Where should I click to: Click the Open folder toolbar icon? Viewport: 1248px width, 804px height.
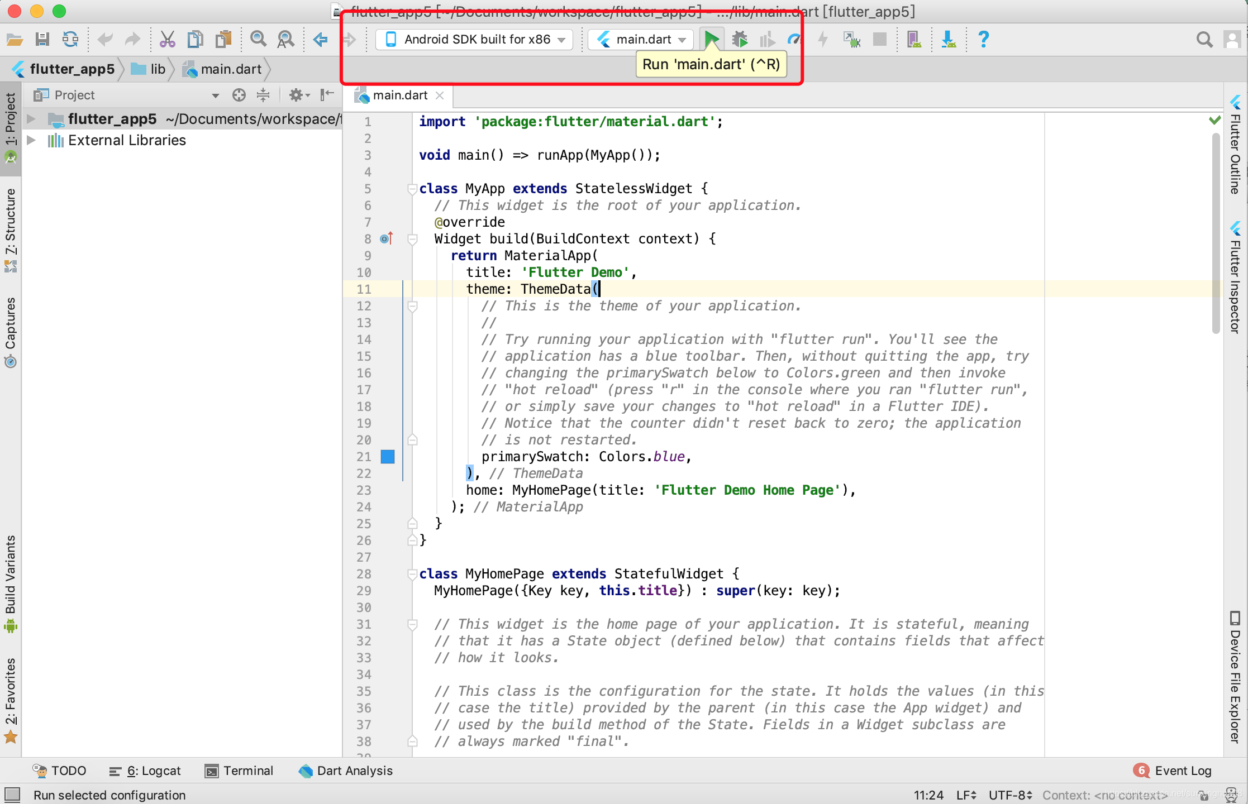(x=15, y=39)
